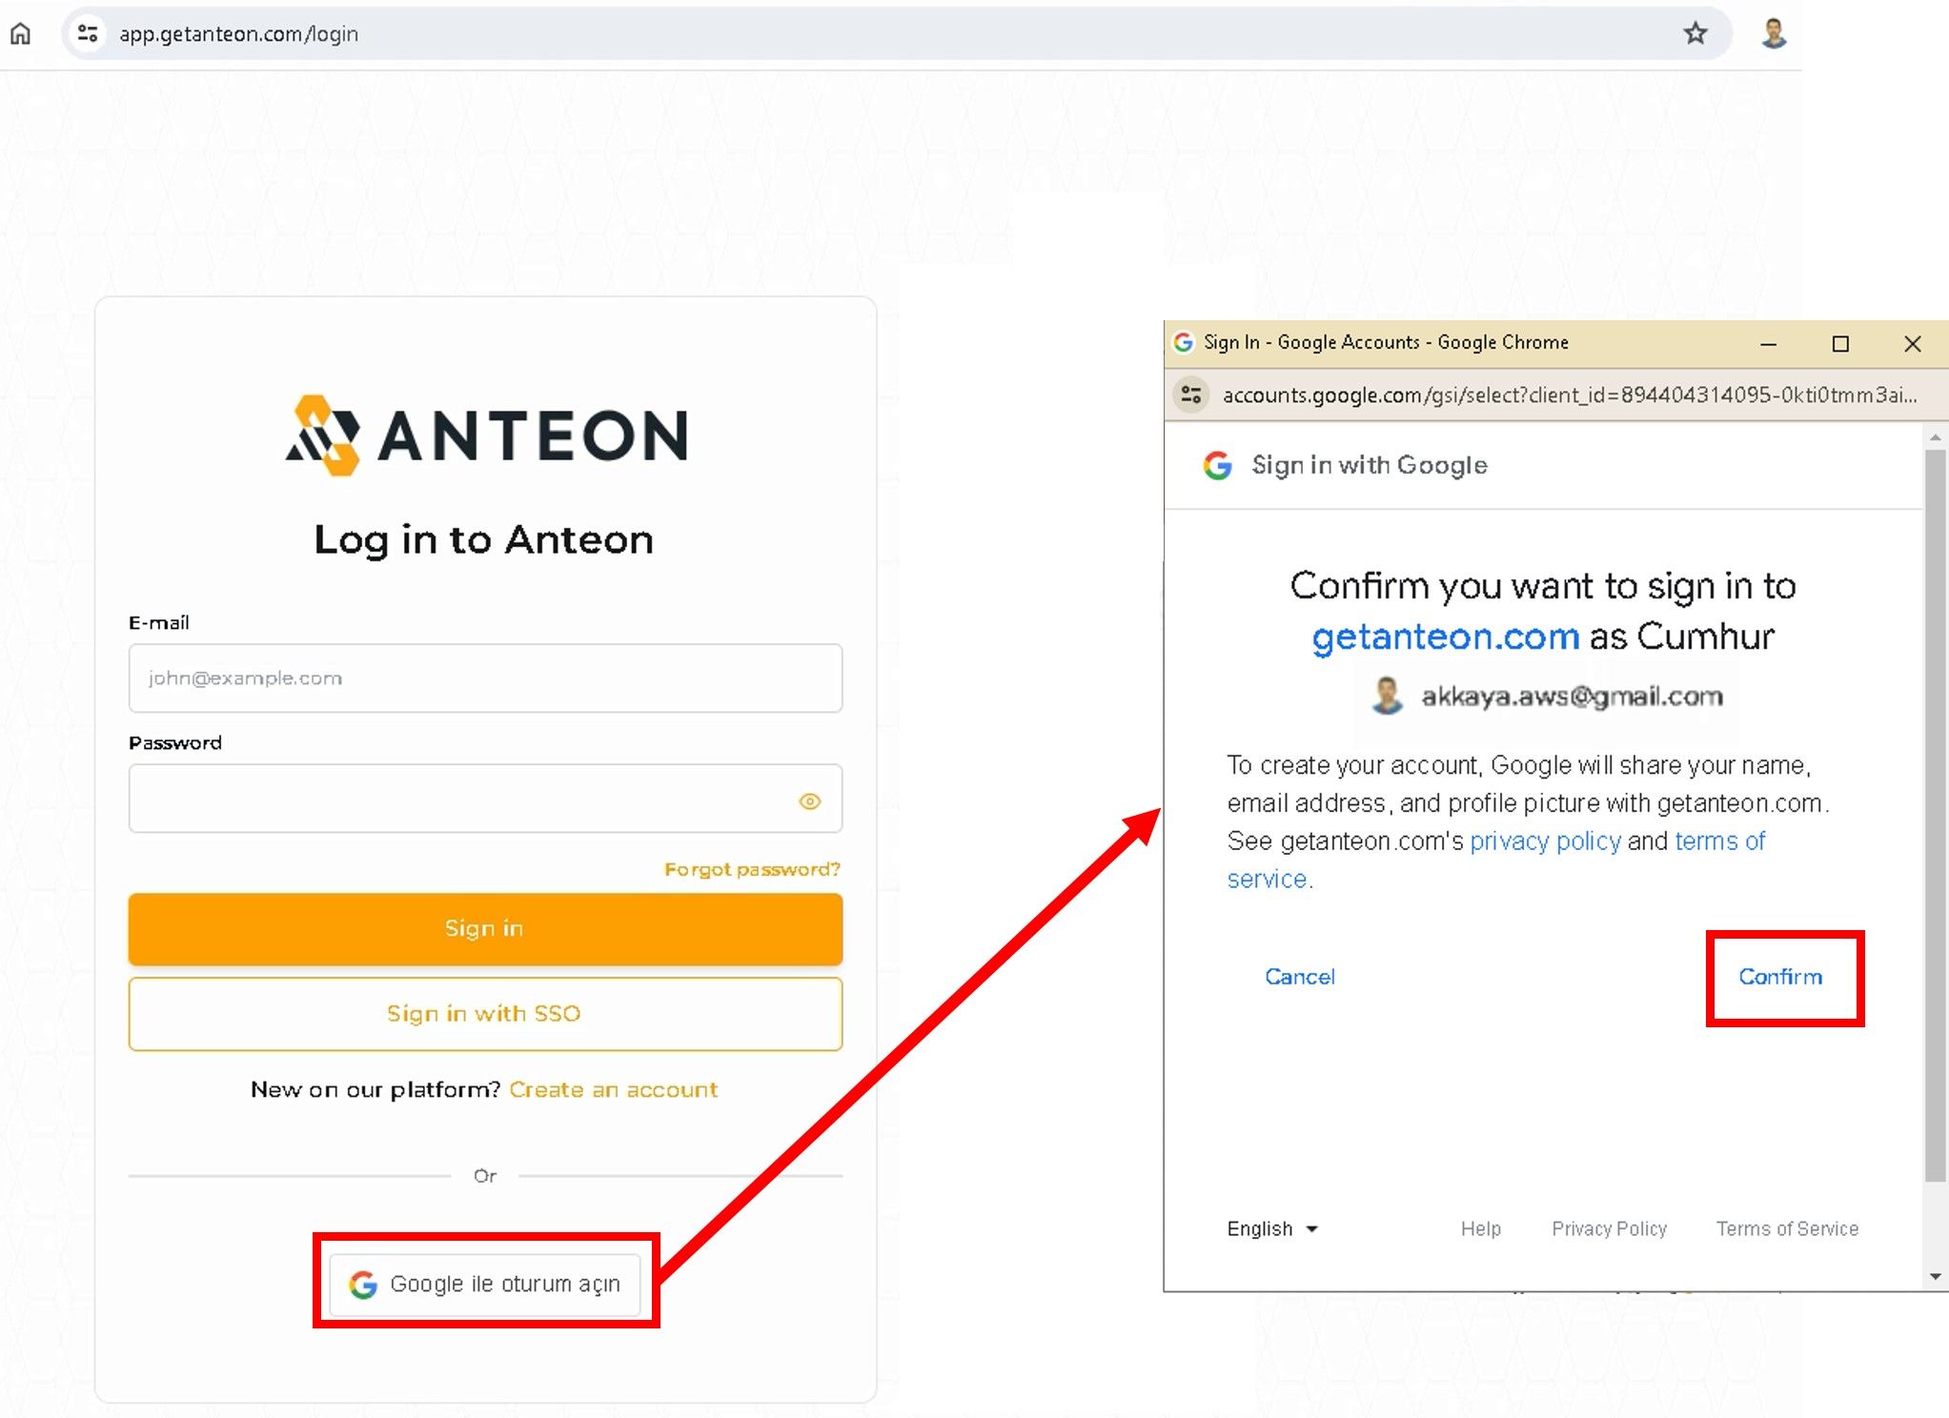Image resolution: width=1949 pixels, height=1418 pixels.
Task: Choose Sign in with SSO
Action: (485, 1014)
